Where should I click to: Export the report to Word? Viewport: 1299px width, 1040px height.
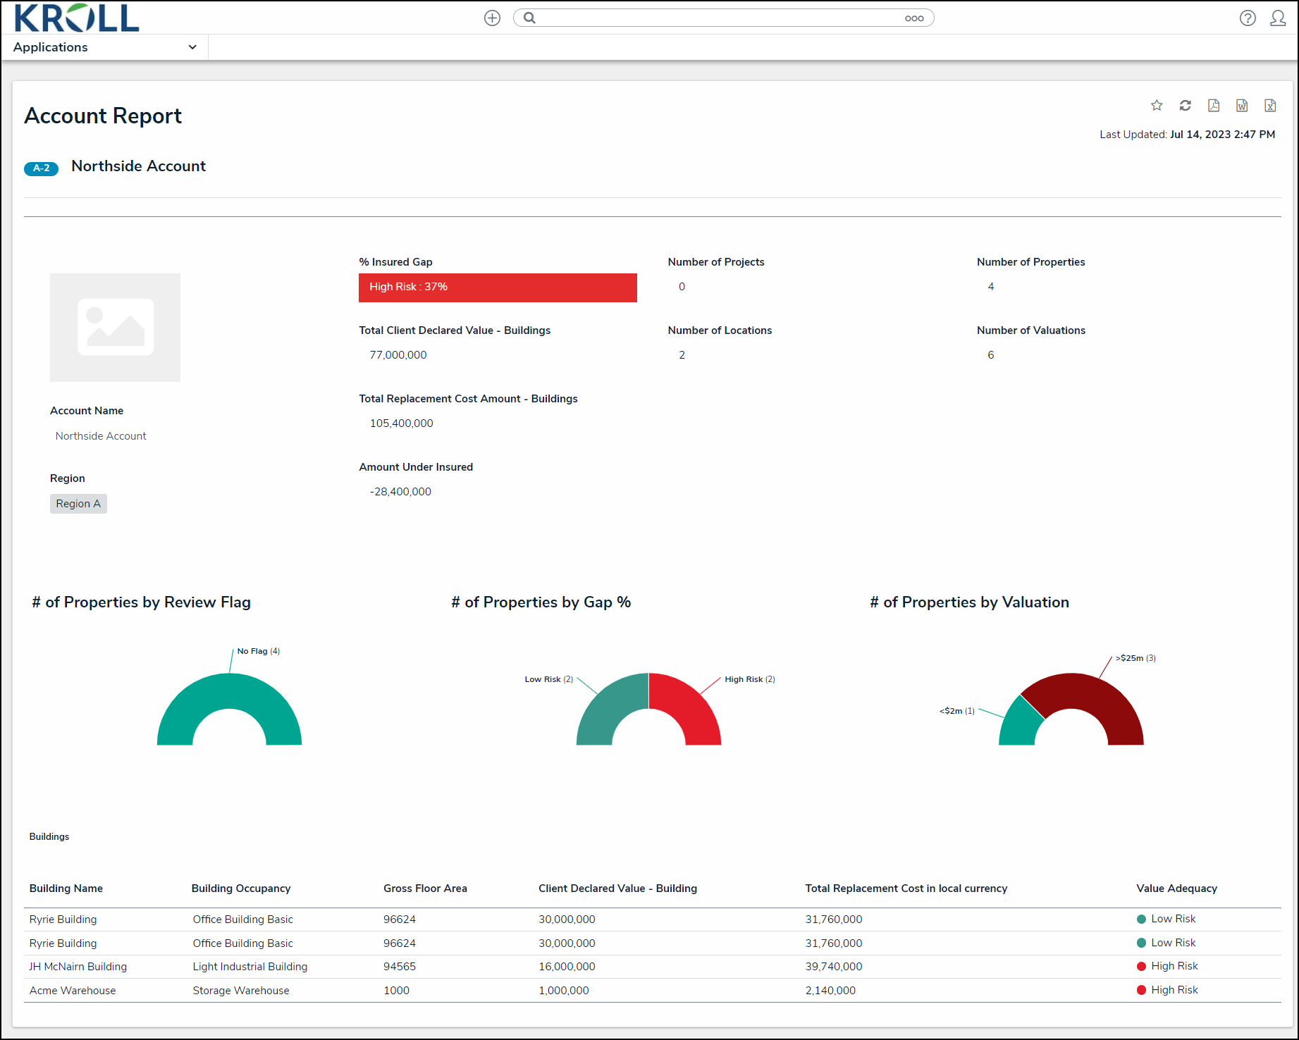[1242, 105]
